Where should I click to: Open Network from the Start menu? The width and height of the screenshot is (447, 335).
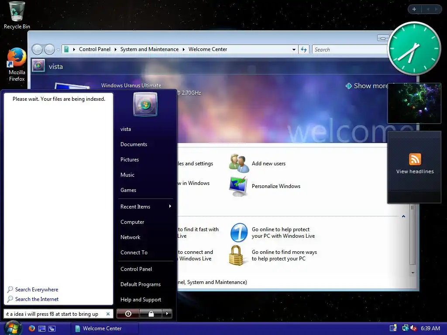click(130, 237)
